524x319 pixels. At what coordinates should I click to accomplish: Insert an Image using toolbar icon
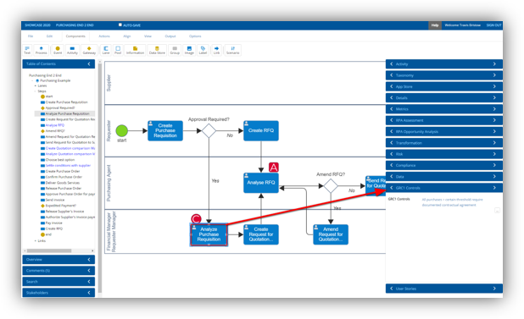pyautogui.click(x=189, y=50)
